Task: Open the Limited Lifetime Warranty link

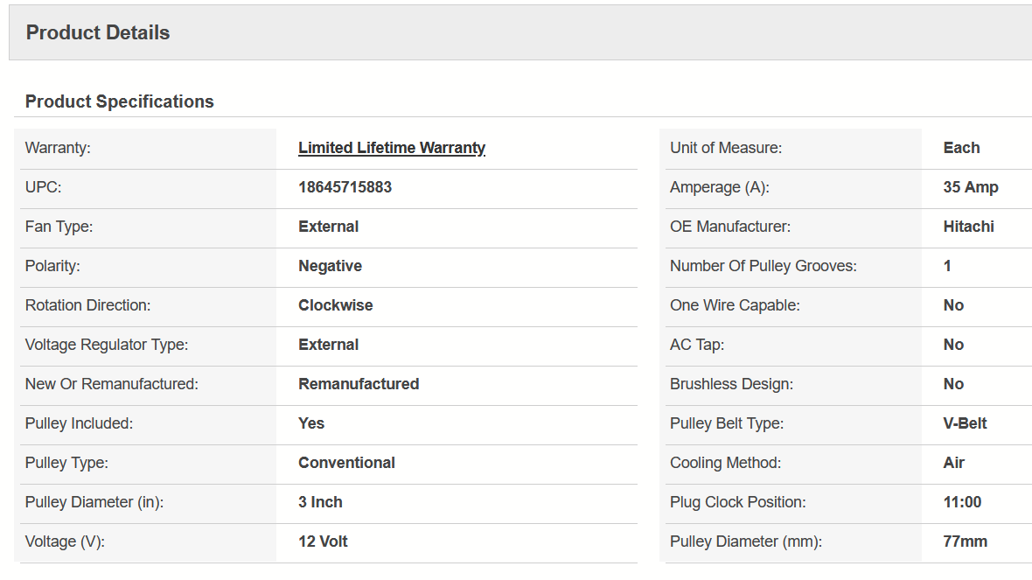Action: point(391,148)
